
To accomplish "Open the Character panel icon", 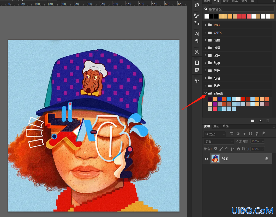I will pyautogui.click(x=197, y=34).
